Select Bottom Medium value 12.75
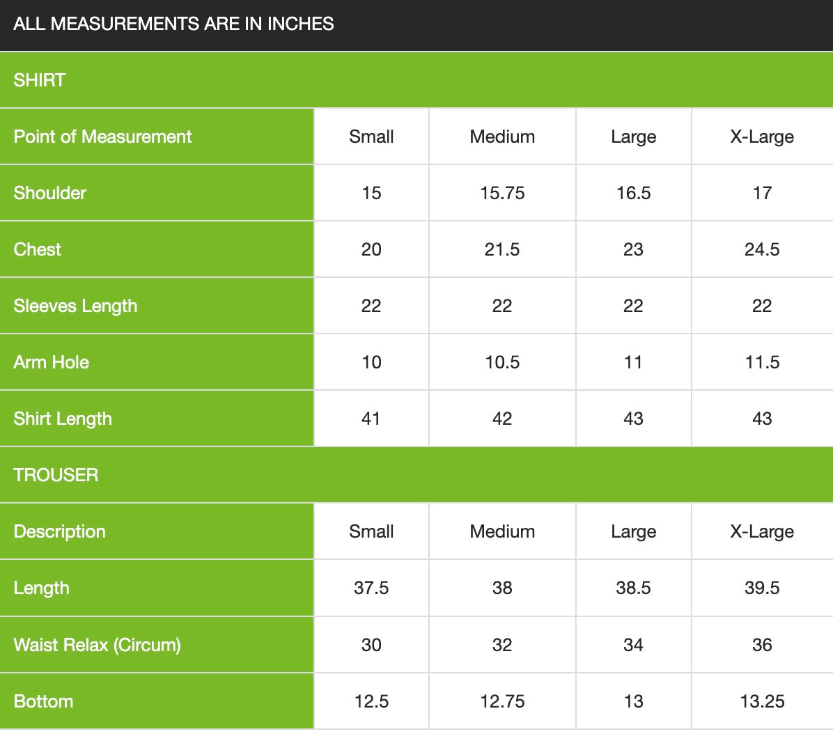This screenshot has width=833, height=734. 502,701
